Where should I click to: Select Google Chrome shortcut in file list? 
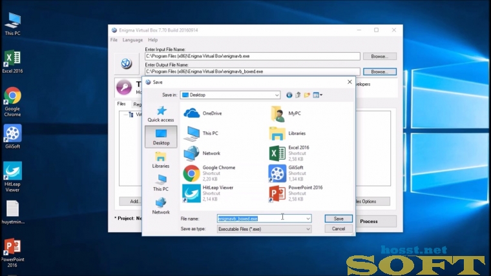click(209, 173)
